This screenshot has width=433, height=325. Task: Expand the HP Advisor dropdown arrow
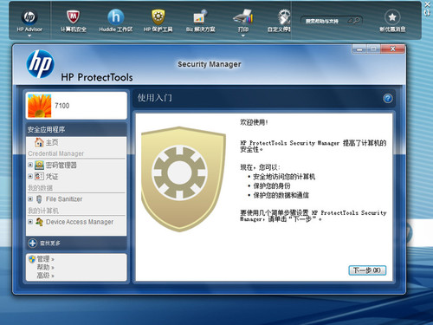pos(29,36)
